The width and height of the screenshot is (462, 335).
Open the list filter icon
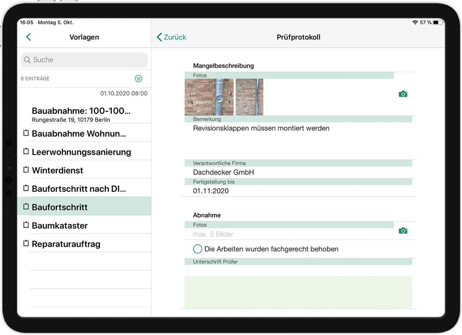[x=138, y=79]
